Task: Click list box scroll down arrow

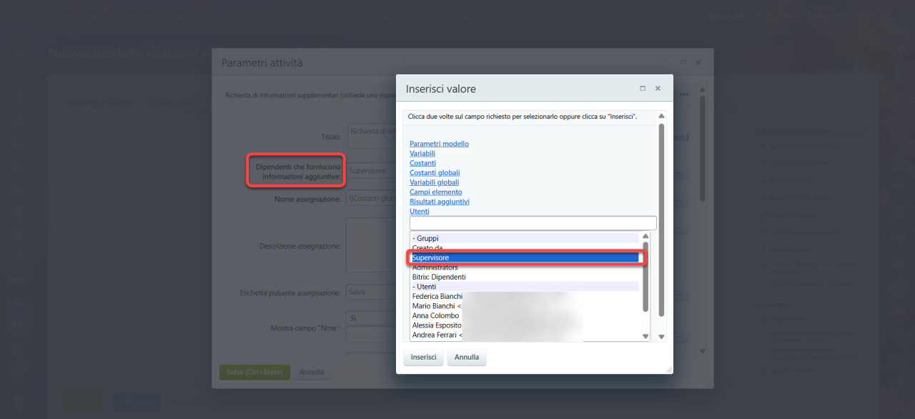Action: tap(646, 336)
